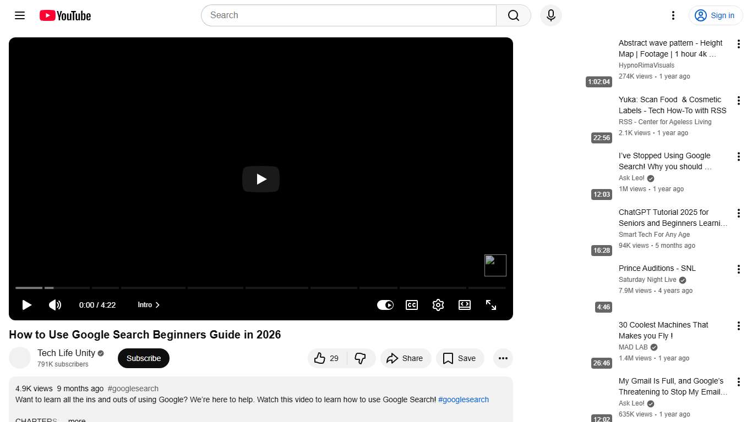752x422 pixels.
Task: Open the video settings gear
Action: click(x=438, y=305)
